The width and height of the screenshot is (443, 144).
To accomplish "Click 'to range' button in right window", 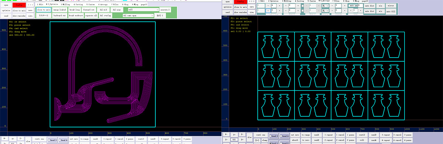I will click(306, 135).
